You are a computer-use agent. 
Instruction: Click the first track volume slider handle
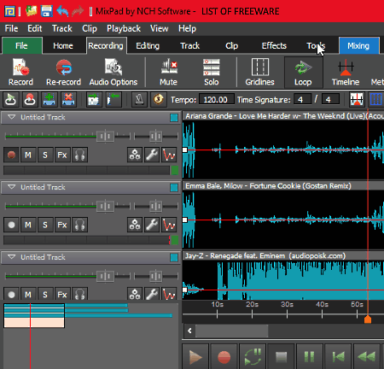106,136
